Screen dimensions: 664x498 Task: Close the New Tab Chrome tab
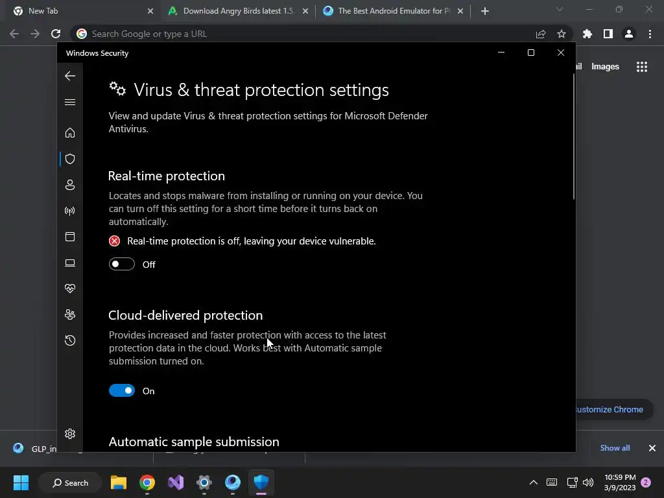150,11
